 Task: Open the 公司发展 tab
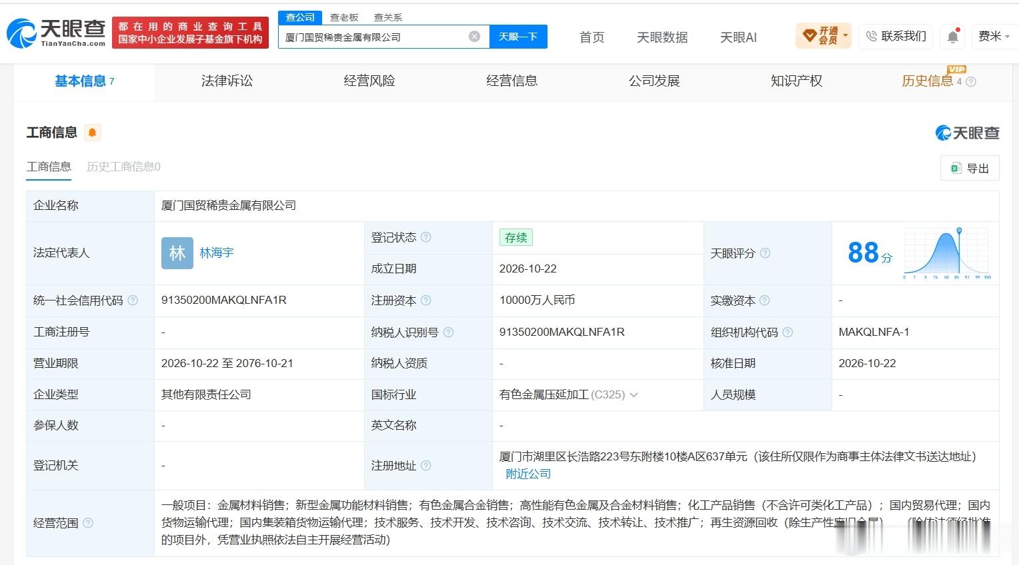pyautogui.click(x=654, y=81)
